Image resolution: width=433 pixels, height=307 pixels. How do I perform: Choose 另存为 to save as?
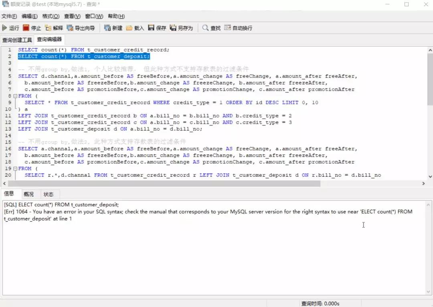point(181,28)
